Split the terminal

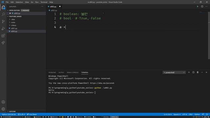(193, 72)
